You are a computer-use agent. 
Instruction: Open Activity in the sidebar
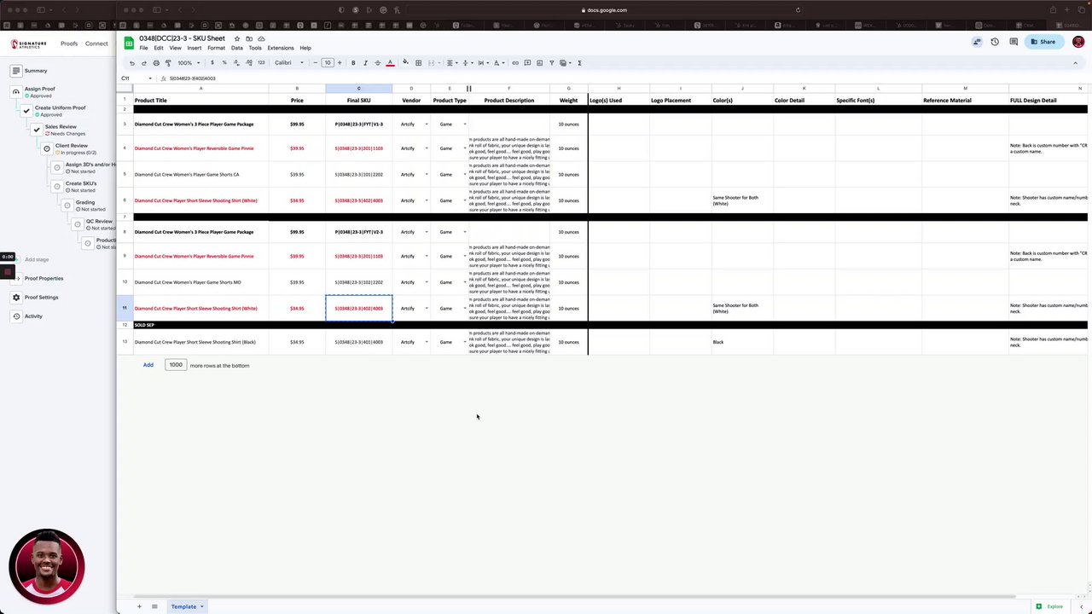click(x=33, y=316)
